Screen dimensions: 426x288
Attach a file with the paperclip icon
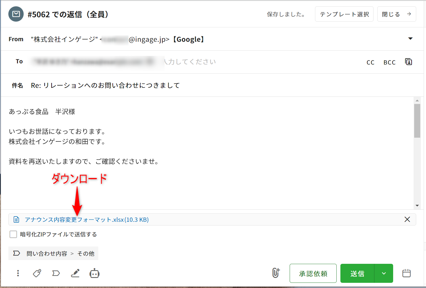276,273
